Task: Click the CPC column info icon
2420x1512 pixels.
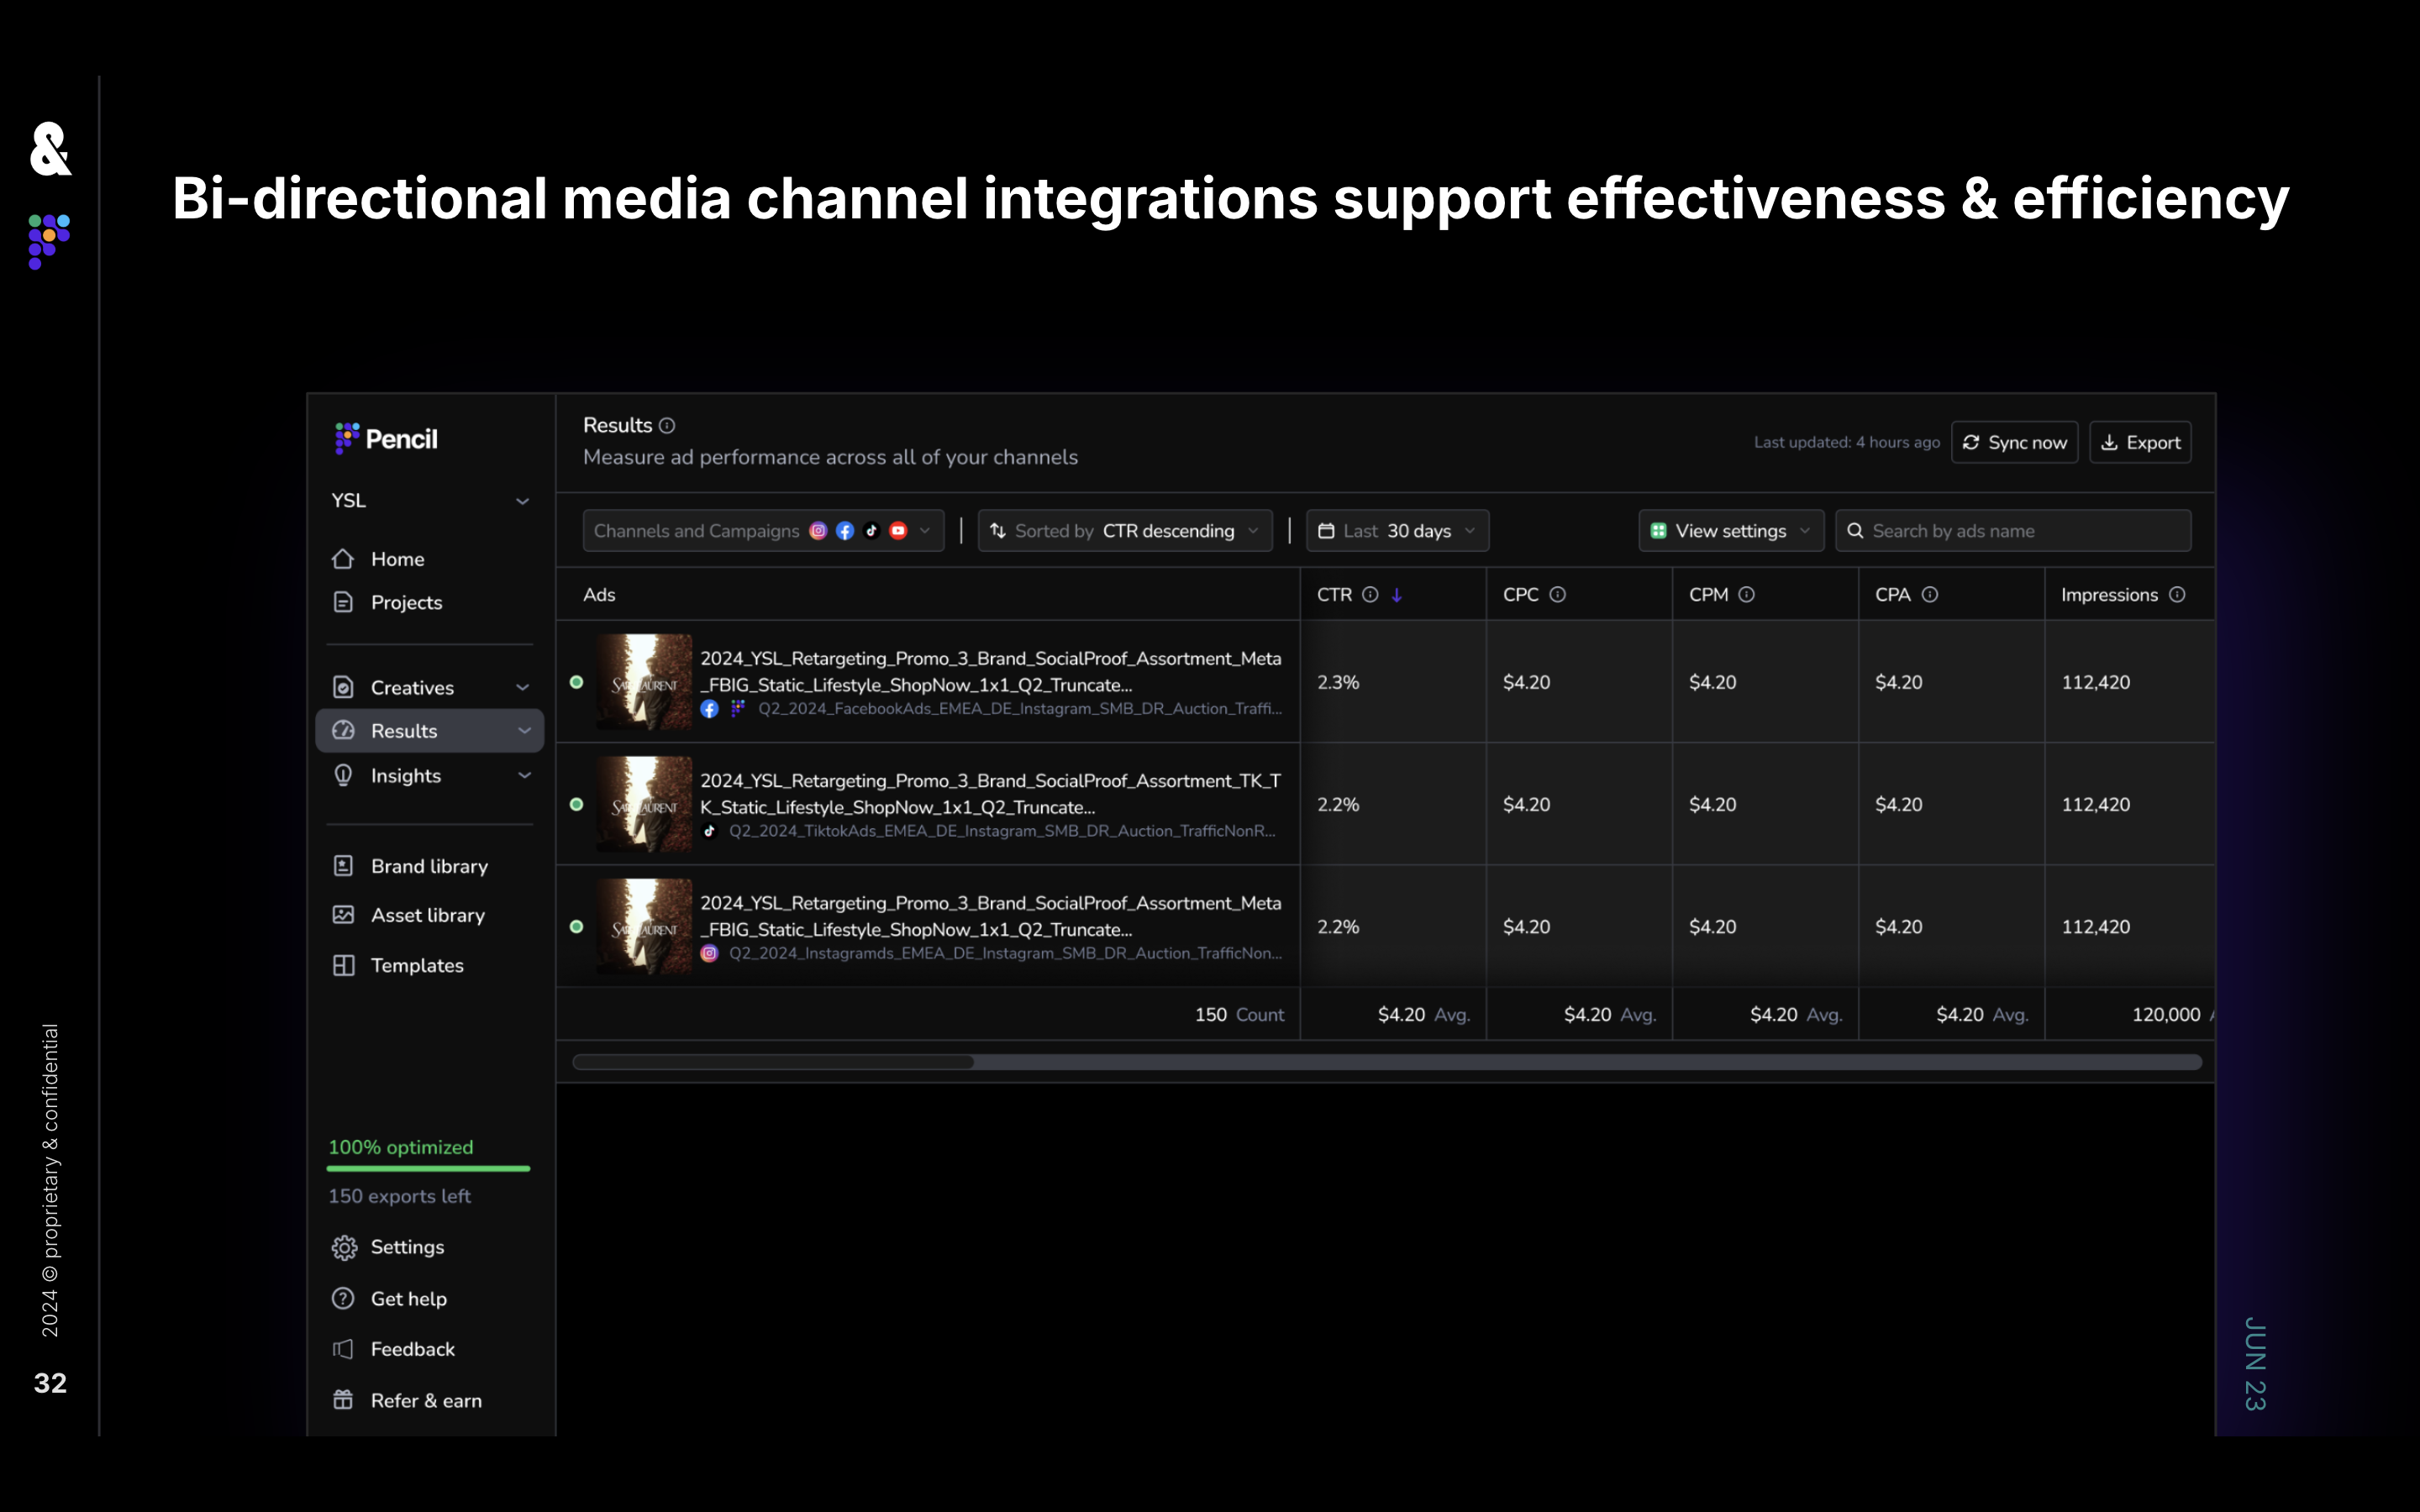Action: (1557, 594)
